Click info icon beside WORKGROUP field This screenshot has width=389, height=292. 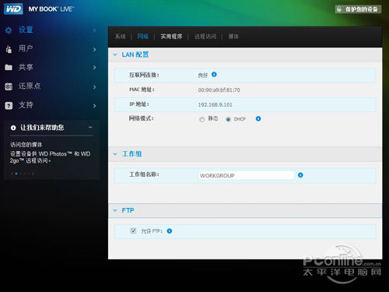[x=300, y=175]
